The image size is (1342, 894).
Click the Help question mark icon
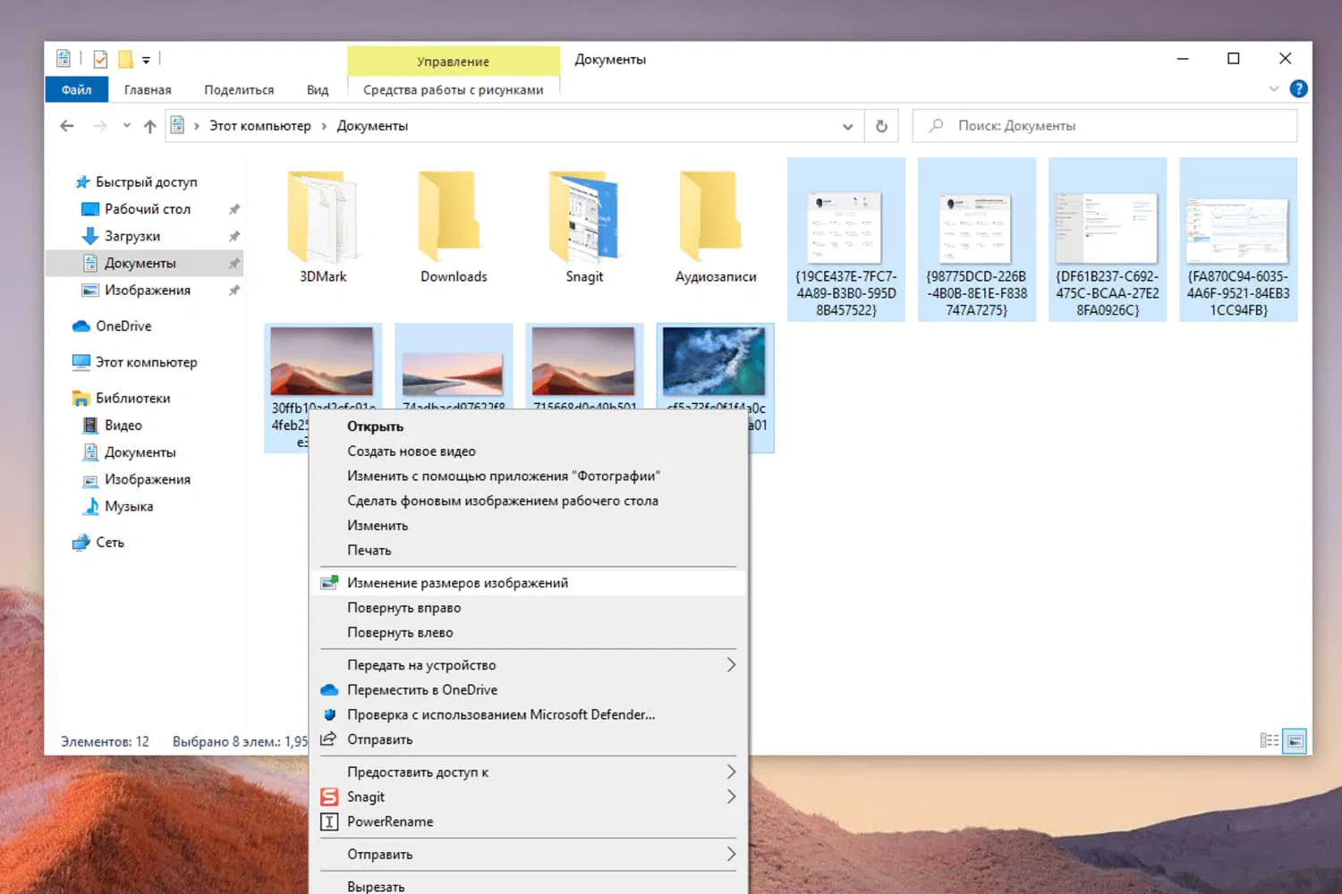[1298, 89]
